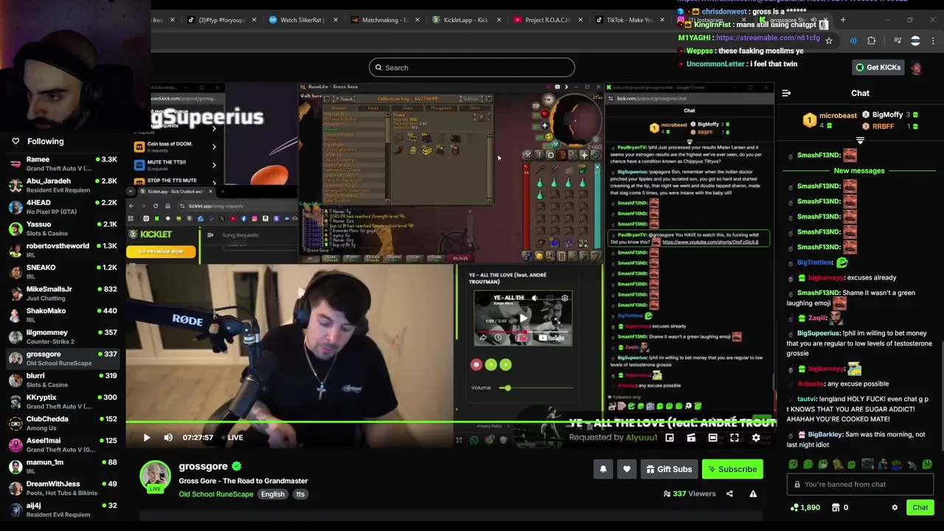Share the stream with the share icon
This screenshot has height=531, width=944.
point(729,493)
